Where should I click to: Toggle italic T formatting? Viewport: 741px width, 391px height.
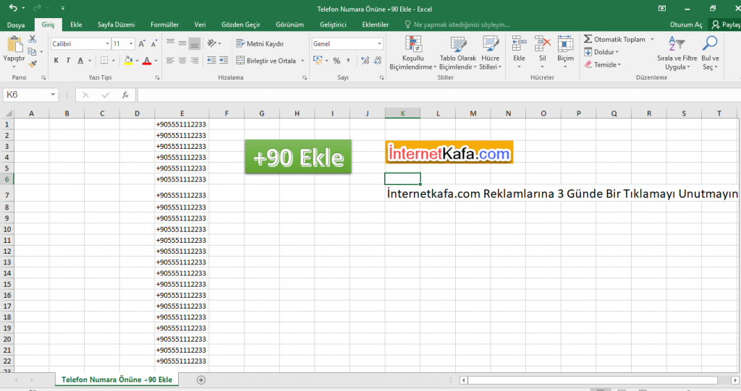point(68,61)
